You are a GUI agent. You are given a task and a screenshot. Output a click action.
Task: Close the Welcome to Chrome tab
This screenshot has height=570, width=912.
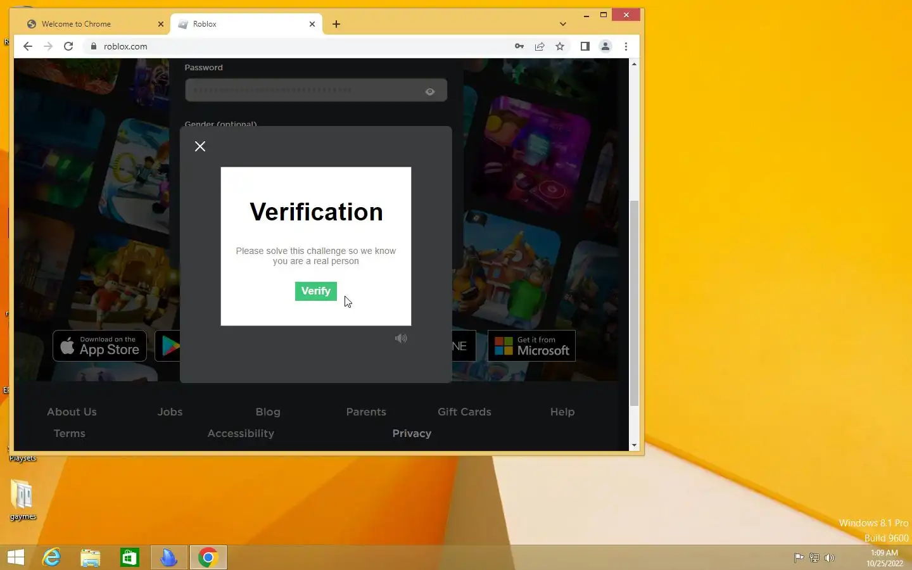[x=160, y=24]
